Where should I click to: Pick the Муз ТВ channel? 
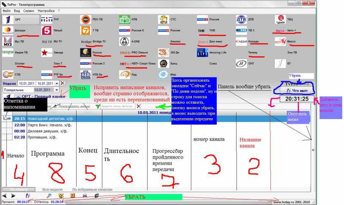[x=13, y=41]
